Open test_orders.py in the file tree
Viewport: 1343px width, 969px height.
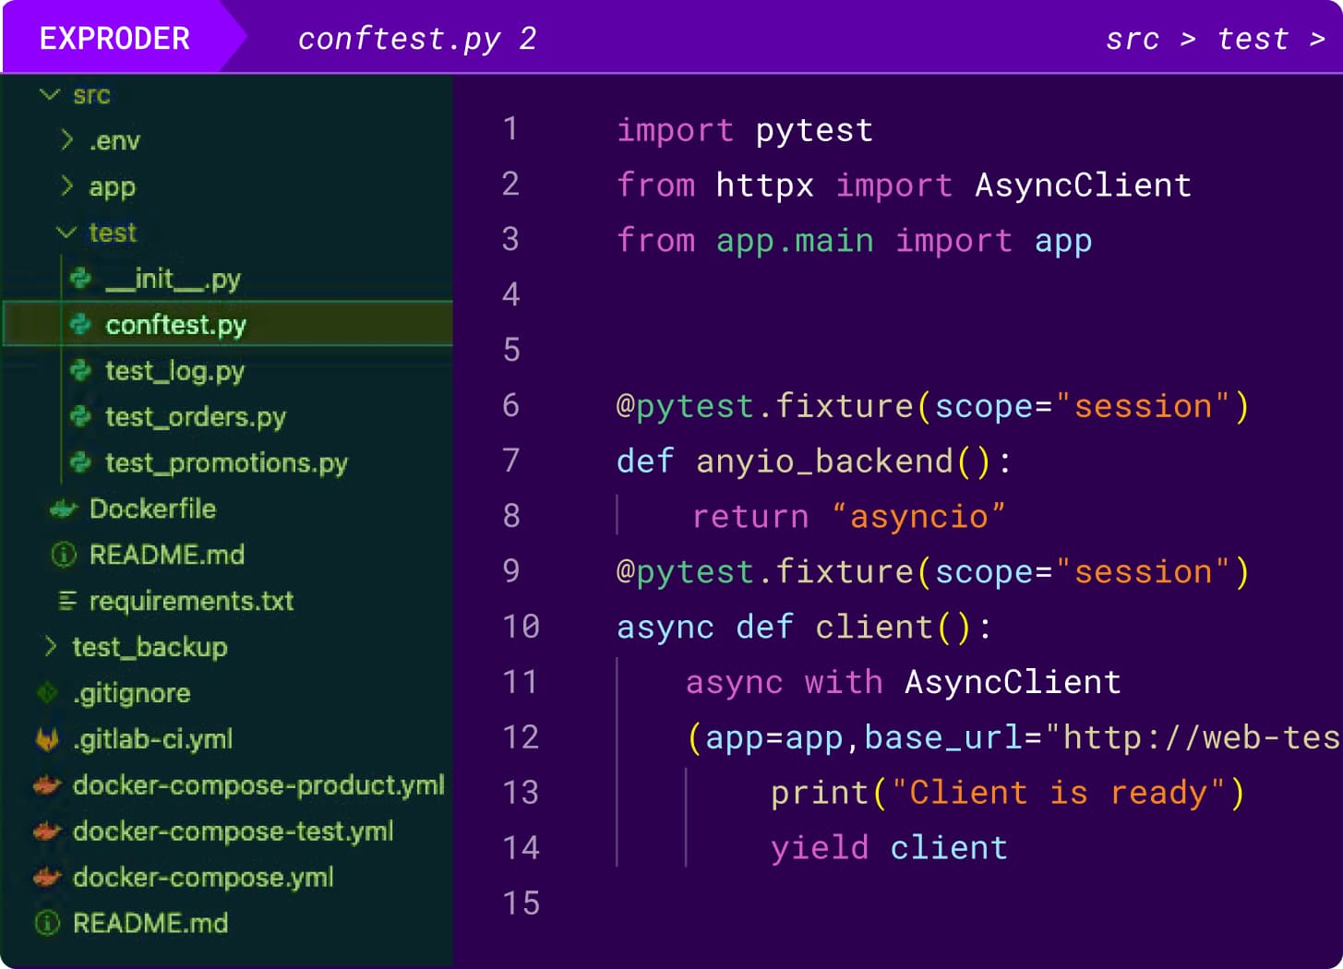195,417
